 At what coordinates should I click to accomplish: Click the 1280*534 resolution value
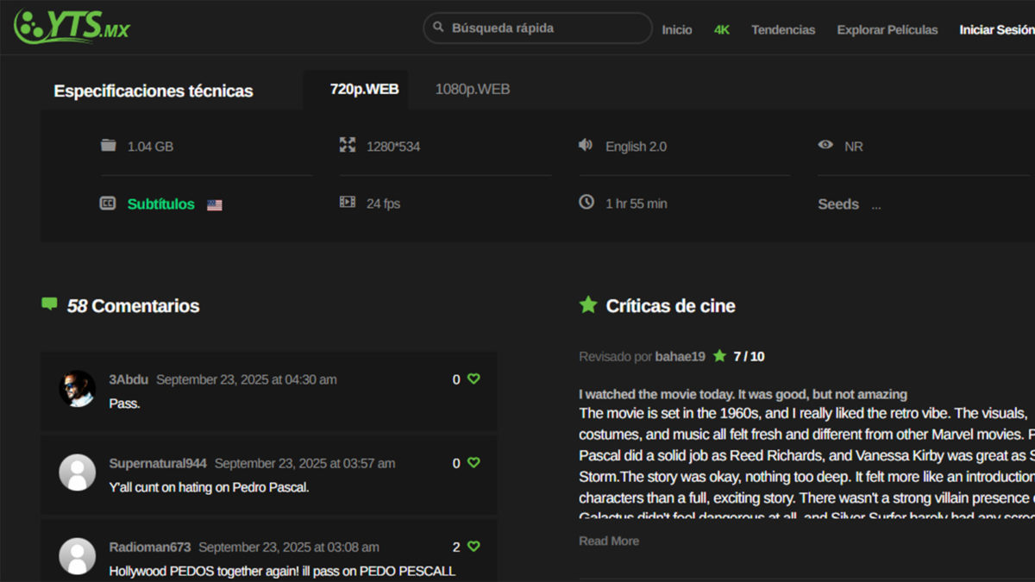pos(393,147)
